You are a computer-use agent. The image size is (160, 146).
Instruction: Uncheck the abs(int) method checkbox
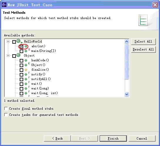(x=21, y=47)
